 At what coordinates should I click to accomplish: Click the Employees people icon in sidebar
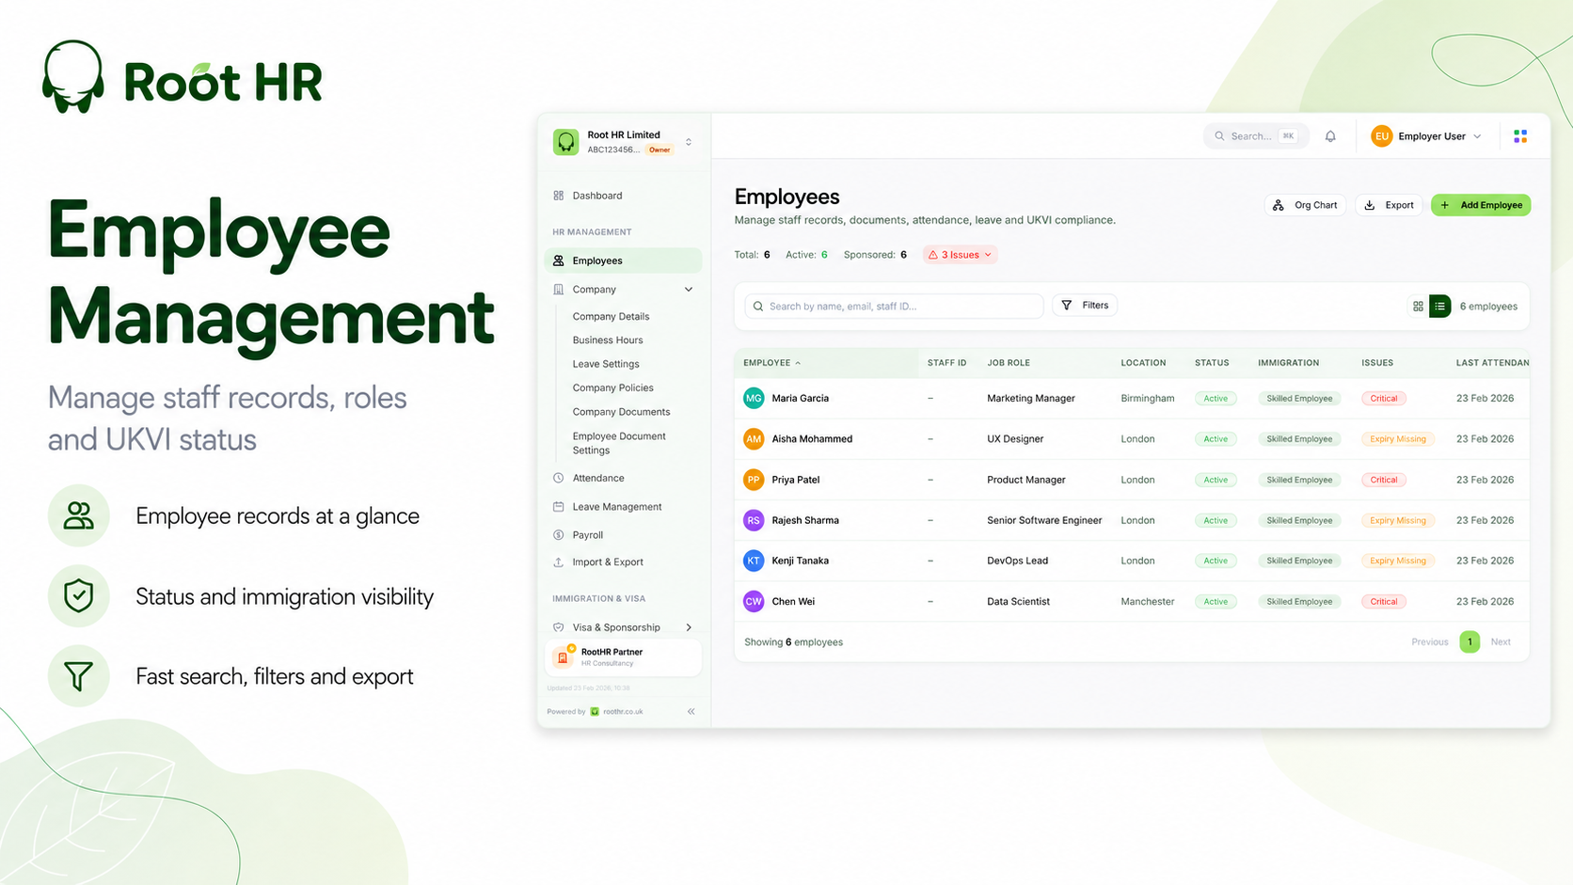[x=559, y=261]
